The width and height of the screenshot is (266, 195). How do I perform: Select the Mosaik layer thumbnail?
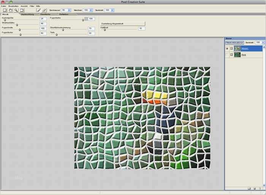237,49
